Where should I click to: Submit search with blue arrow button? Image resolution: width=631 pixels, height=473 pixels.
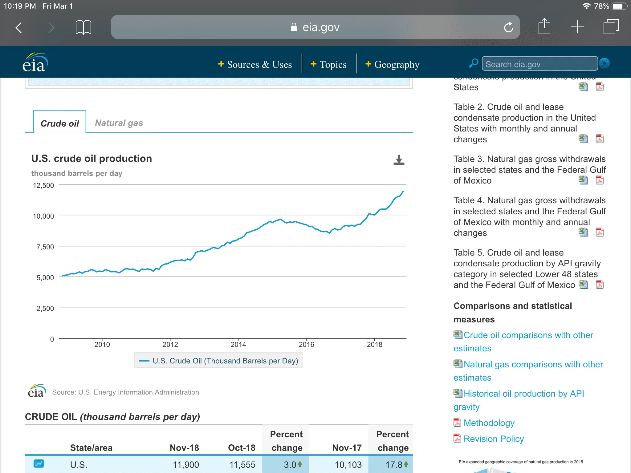[605, 63]
